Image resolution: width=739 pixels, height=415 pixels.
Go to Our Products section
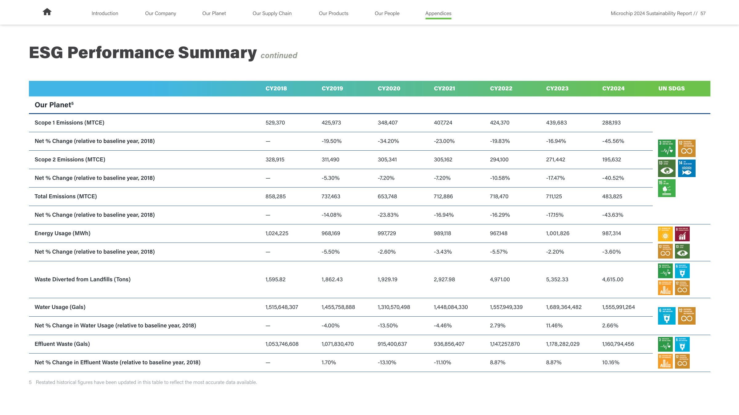click(x=333, y=13)
